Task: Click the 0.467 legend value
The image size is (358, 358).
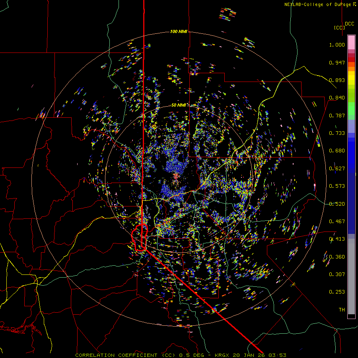Action: (x=337, y=222)
